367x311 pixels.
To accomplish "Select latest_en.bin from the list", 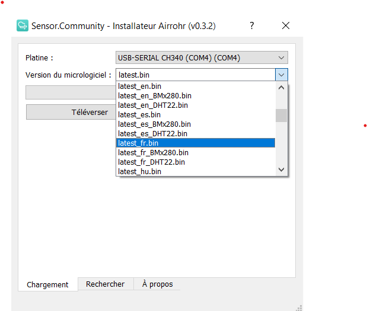I will [x=196, y=86].
